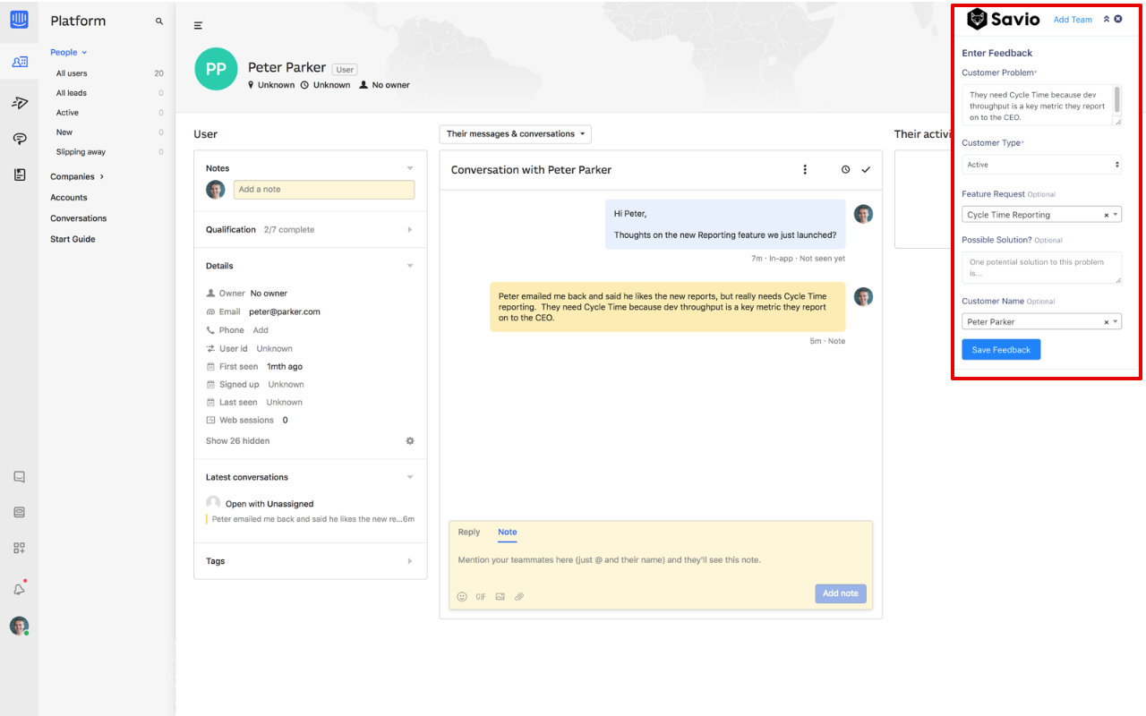The width and height of the screenshot is (1146, 716).
Task: Collapse the Savio panel with the double chevron
Action: tap(1106, 19)
